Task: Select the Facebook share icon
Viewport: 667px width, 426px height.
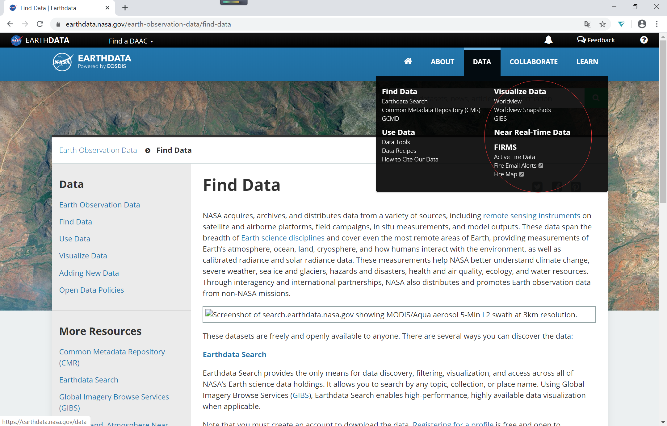Action: click(x=557, y=186)
